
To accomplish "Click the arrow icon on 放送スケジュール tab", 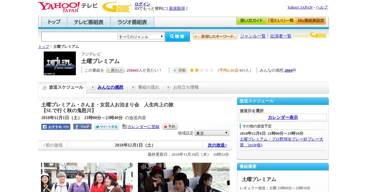I will (44, 87).
